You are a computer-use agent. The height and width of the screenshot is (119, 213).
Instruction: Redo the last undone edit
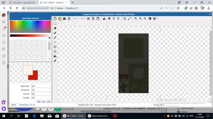82,19
